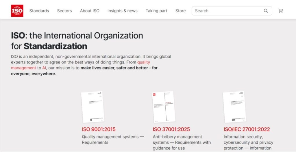Screen dimensions: 296x152
Task: Click the ISO logo home icon
Action: tap(17, 11)
